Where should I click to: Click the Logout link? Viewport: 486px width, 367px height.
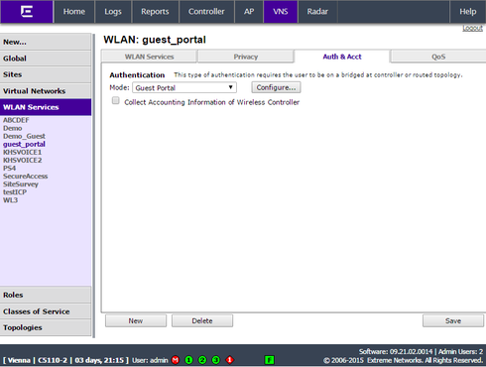tap(472, 28)
